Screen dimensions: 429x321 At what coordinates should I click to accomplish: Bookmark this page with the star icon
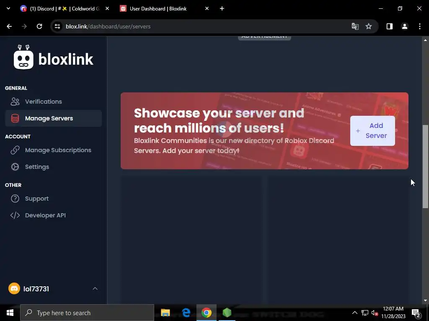369,26
